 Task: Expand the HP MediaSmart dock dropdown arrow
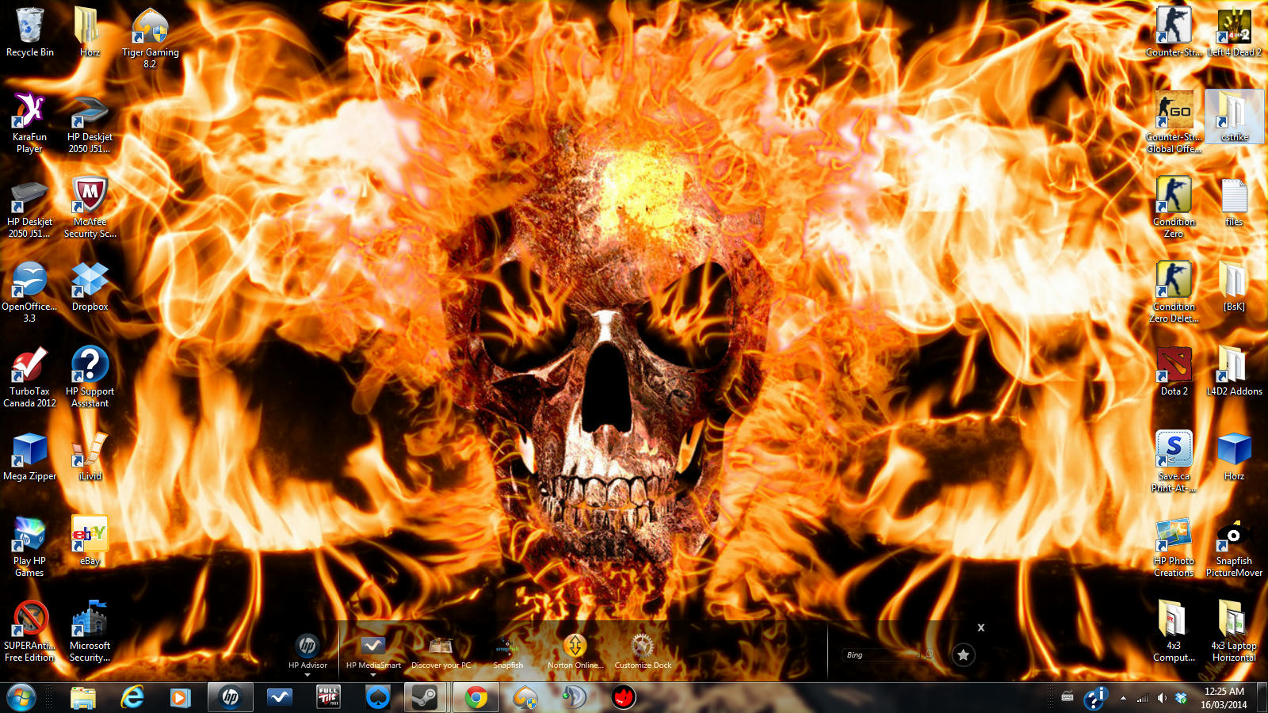(x=372, y=675)
